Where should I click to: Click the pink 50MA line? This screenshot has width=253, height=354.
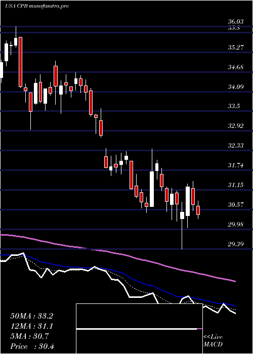coord(117,254)
